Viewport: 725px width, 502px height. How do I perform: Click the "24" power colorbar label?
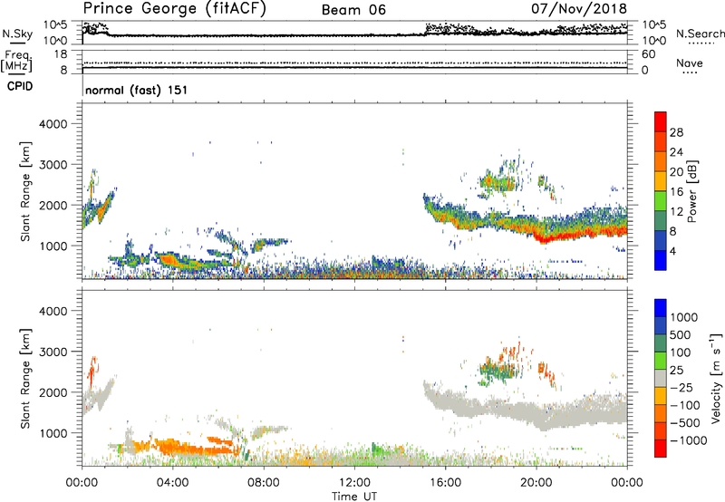[676, 152]
